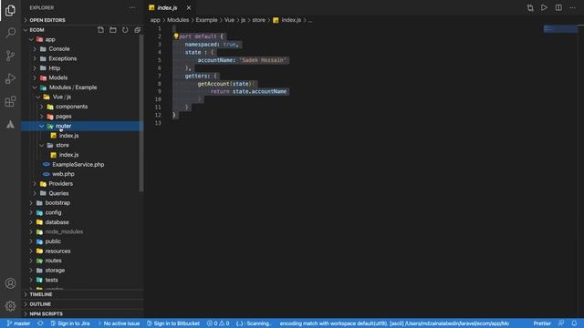Click Sign in to Jira

click(70, 323)
